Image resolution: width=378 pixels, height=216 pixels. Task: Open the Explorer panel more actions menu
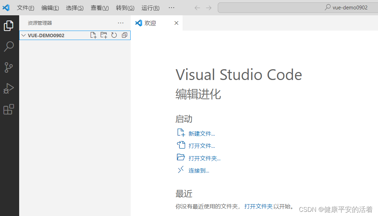121,23
